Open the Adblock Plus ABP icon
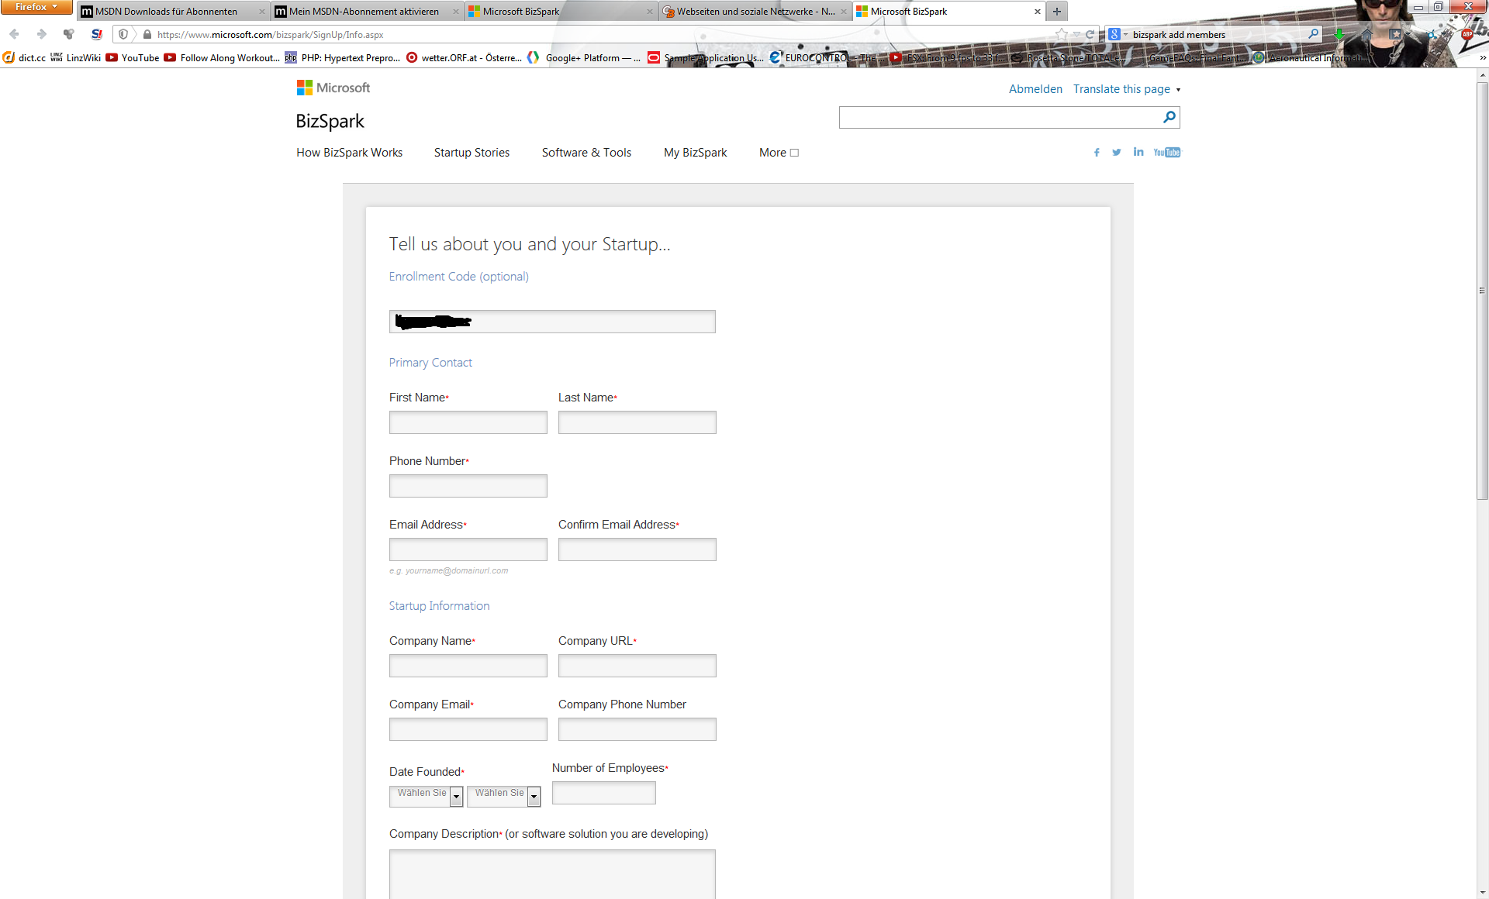1489x899 pixels. point(1467,34)
